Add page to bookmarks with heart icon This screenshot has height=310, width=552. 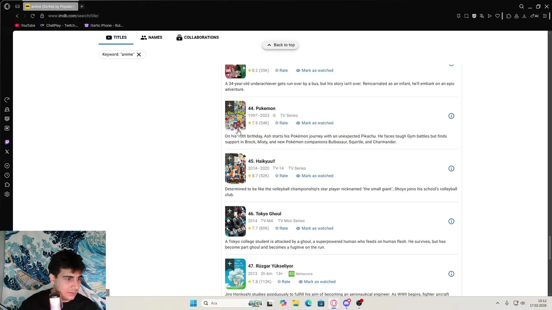tap(497, 16)
